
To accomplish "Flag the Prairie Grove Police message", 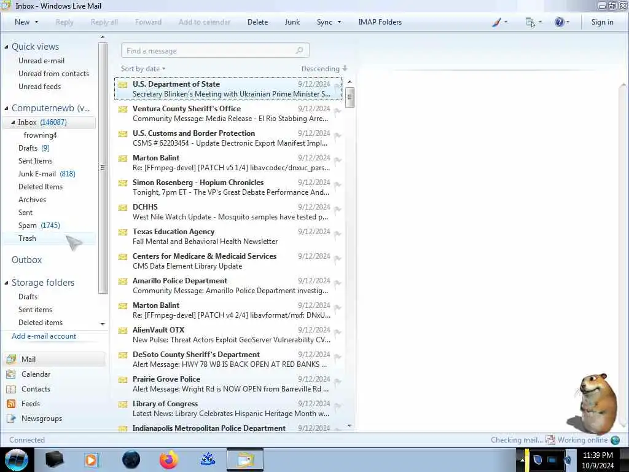I will pos(337,382).
